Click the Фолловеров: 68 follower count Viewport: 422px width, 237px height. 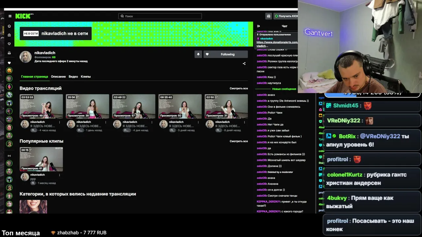45,57
